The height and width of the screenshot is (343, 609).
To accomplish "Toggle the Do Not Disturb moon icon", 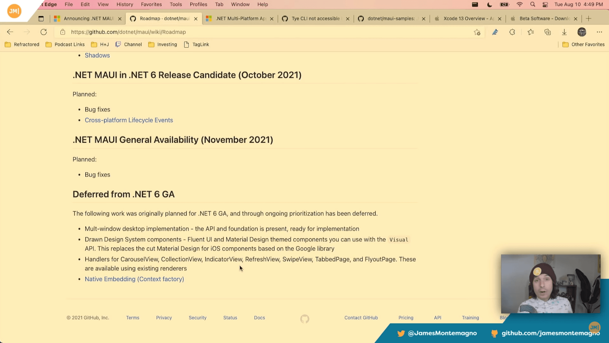I will [489, 4].
